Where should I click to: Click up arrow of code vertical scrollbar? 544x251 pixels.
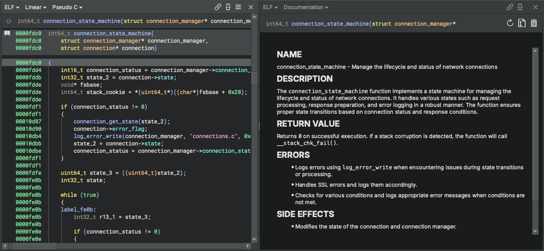tap(254, 17)
